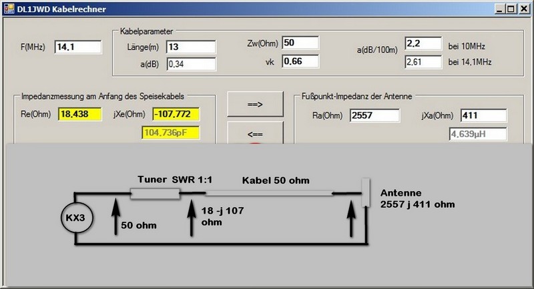Click the 'bei 10MHz' label
This screenshot has height=289, width=534.
[x=467, y=46]
